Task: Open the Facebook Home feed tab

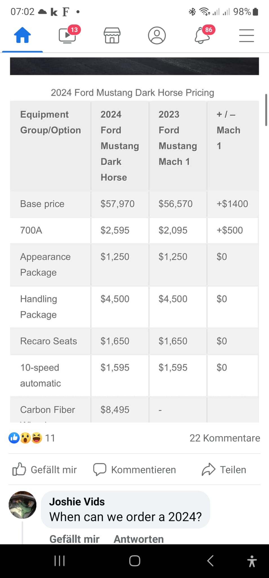Action: [22, 35]
